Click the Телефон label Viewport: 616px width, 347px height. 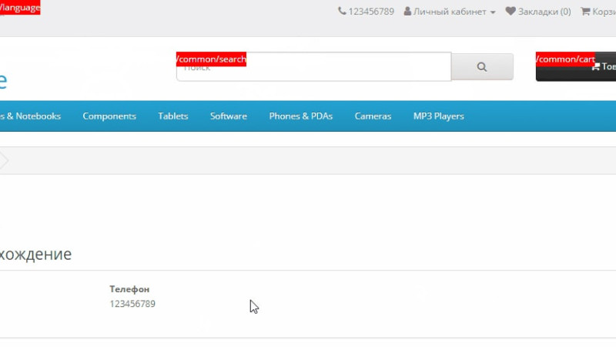[129, 289]
